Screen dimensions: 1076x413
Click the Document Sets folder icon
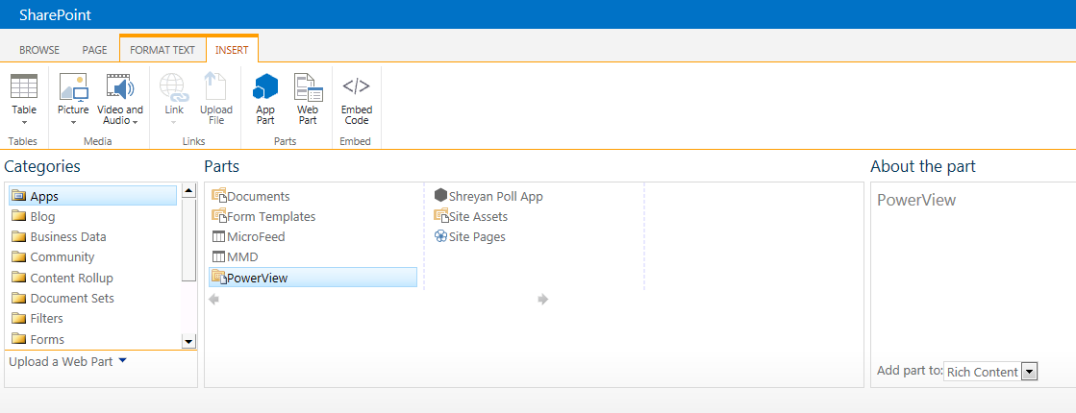click(x=18, y=298)
